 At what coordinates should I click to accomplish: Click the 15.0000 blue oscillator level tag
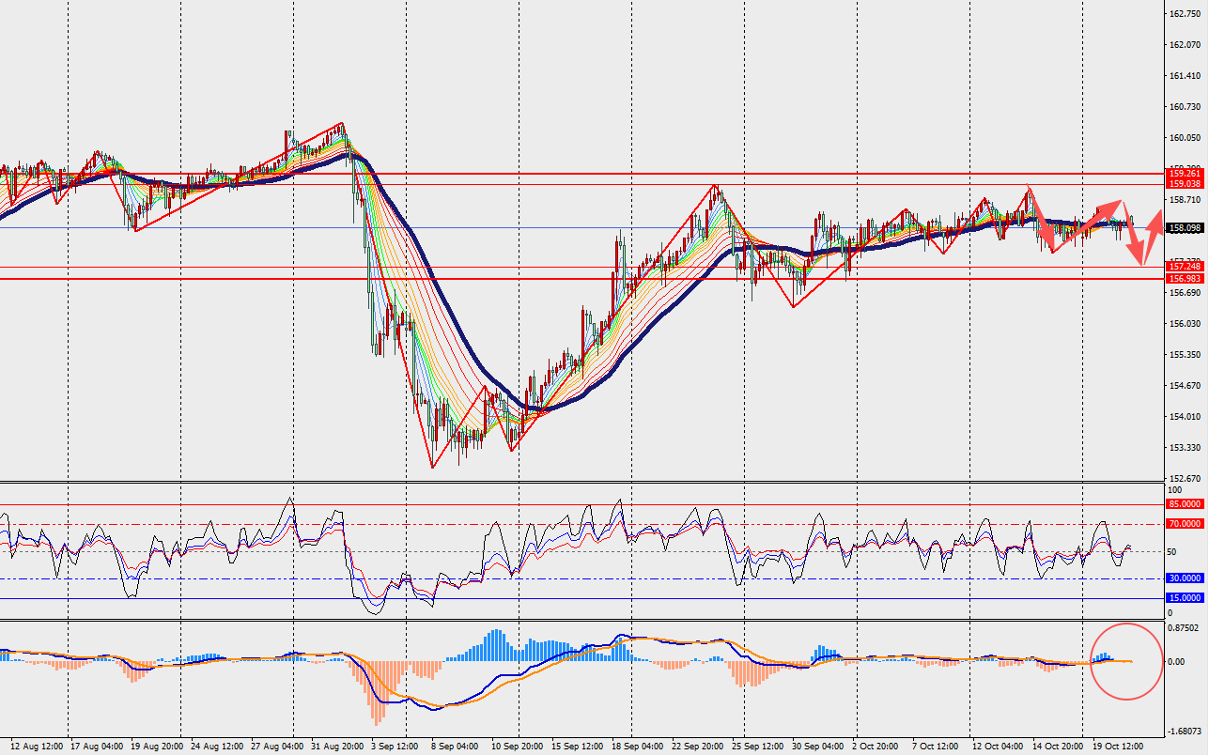1186,597
